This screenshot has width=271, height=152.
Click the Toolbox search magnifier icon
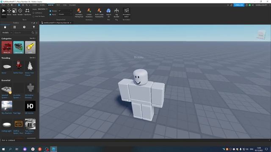click(33, 33)
